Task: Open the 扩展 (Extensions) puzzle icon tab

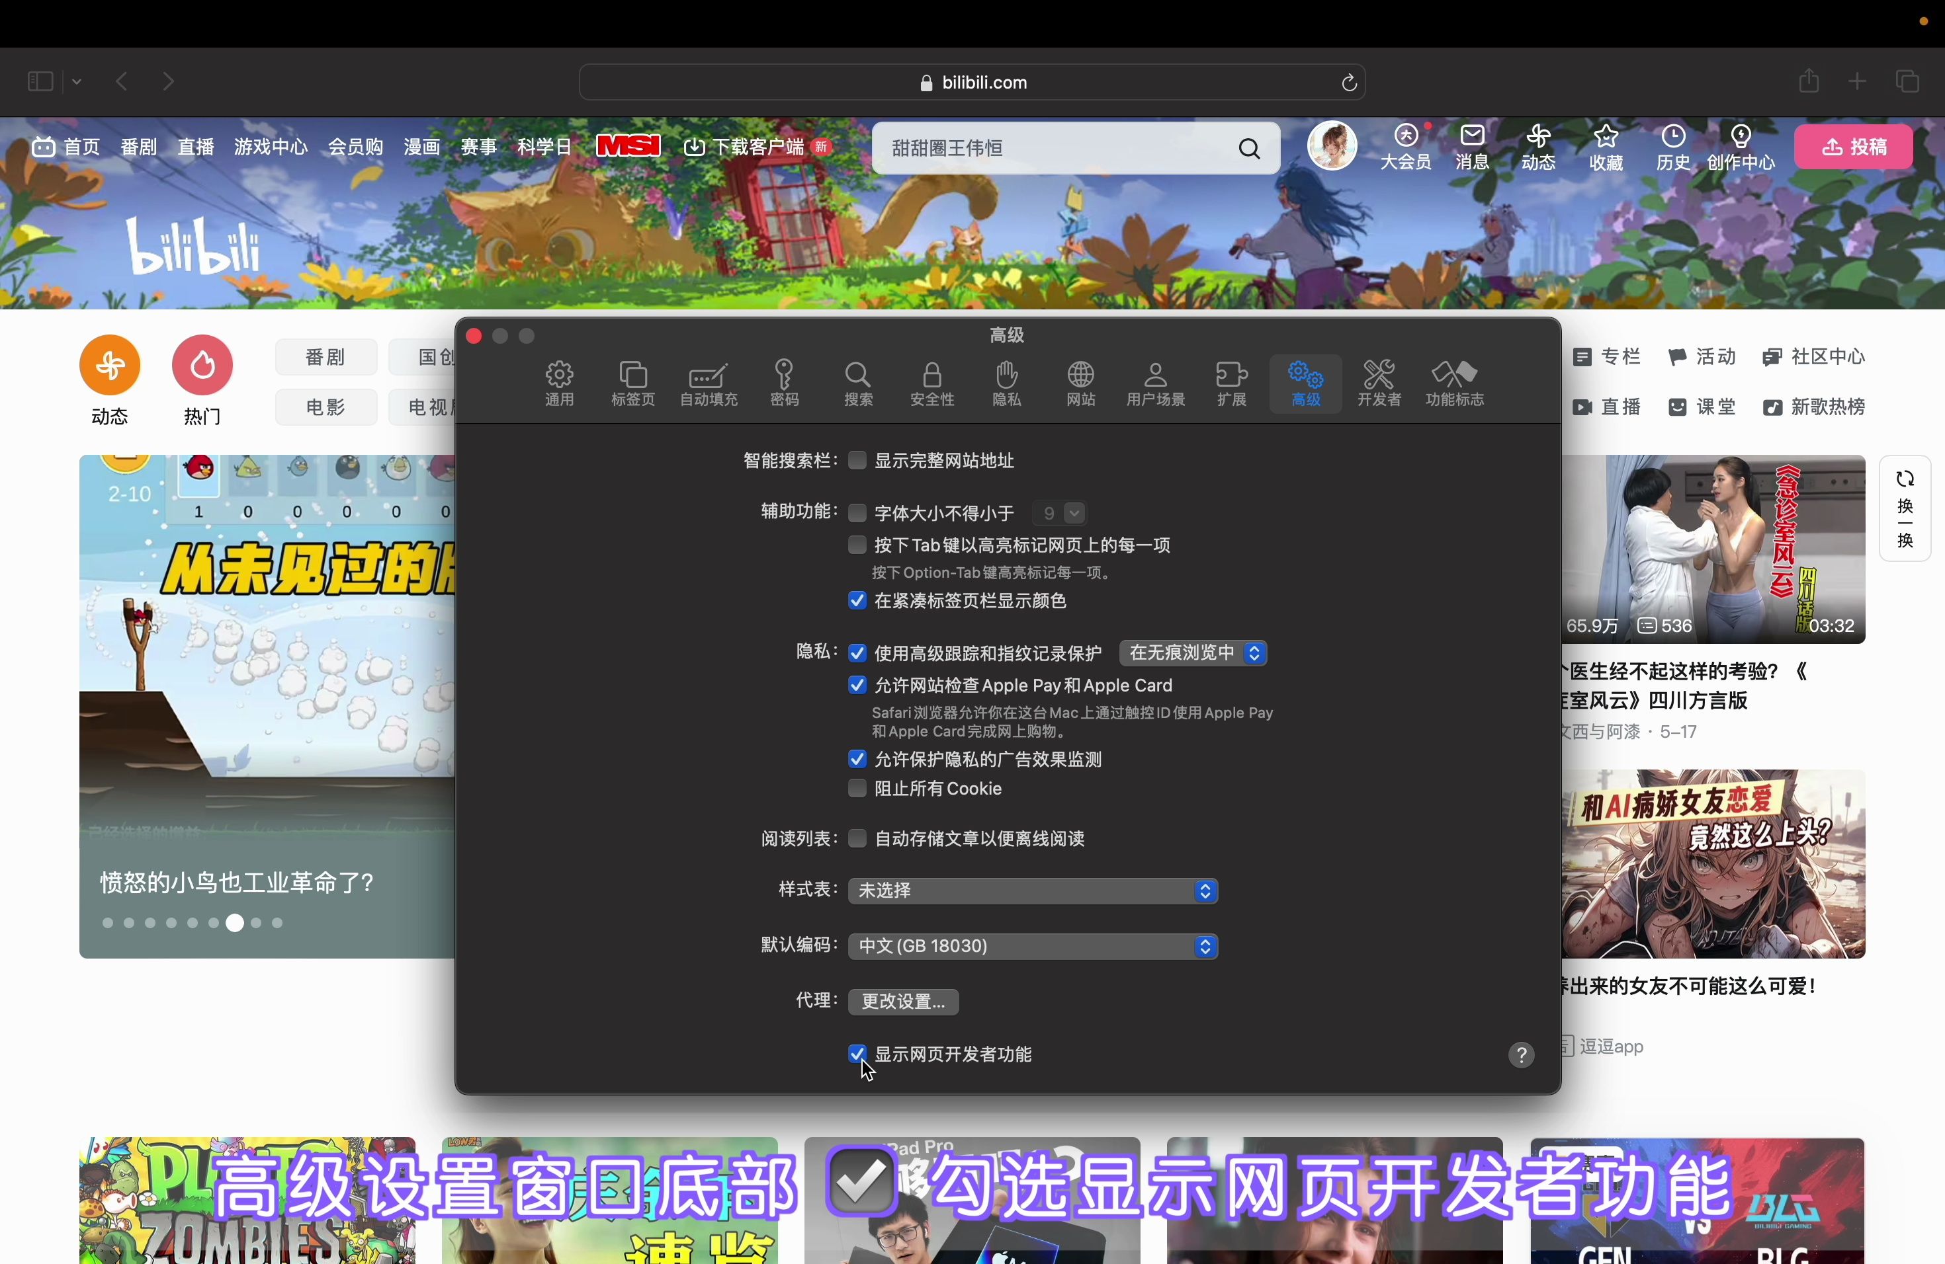Action: 1232,383
